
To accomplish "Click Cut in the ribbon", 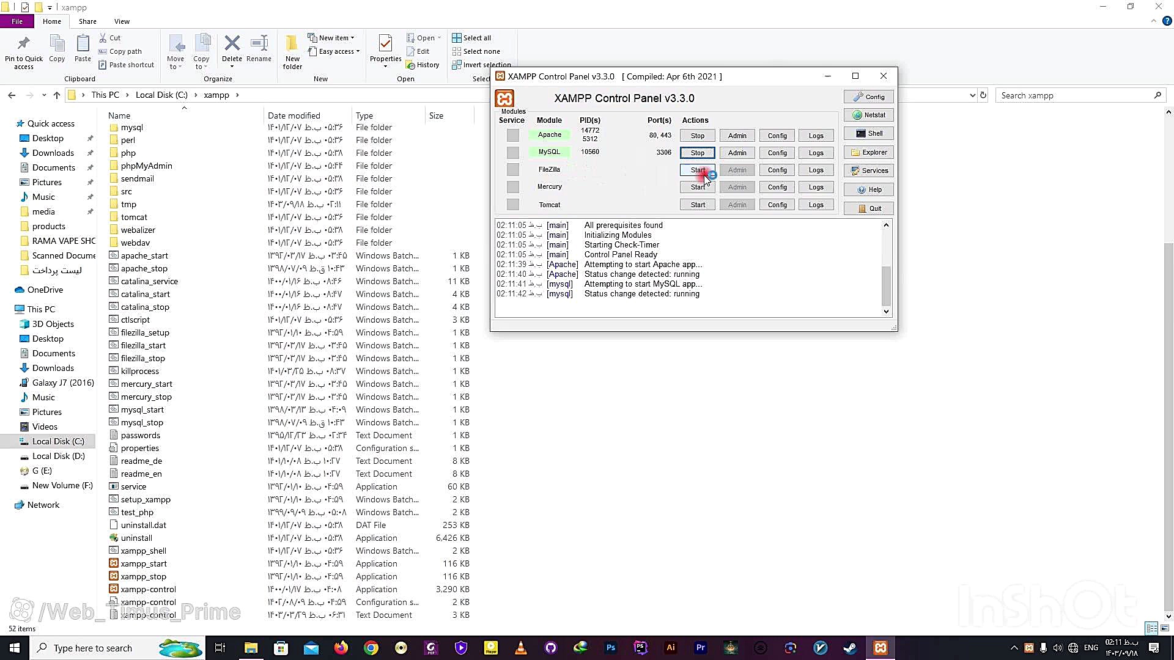I will tap(110, 38).
